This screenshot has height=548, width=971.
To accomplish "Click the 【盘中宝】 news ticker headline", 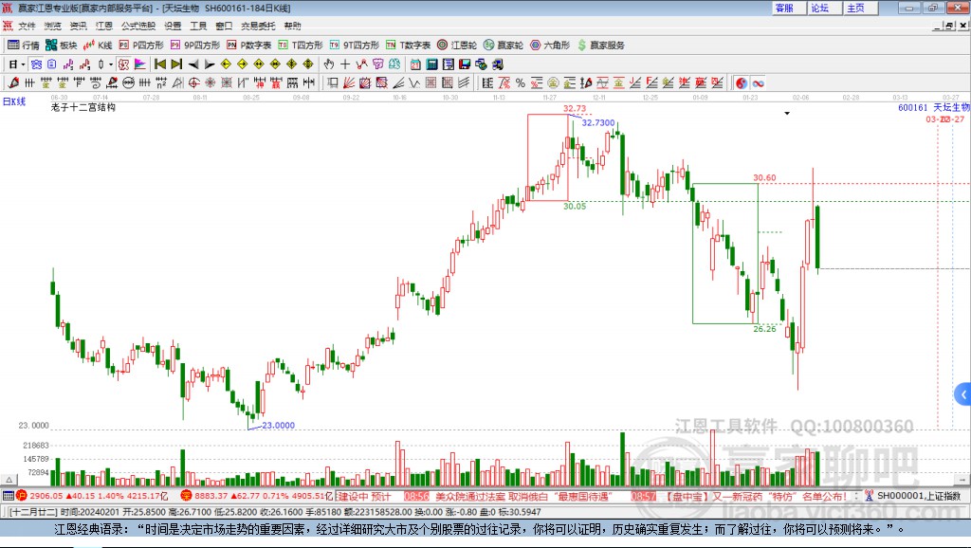I will click(x=756, y=497).
